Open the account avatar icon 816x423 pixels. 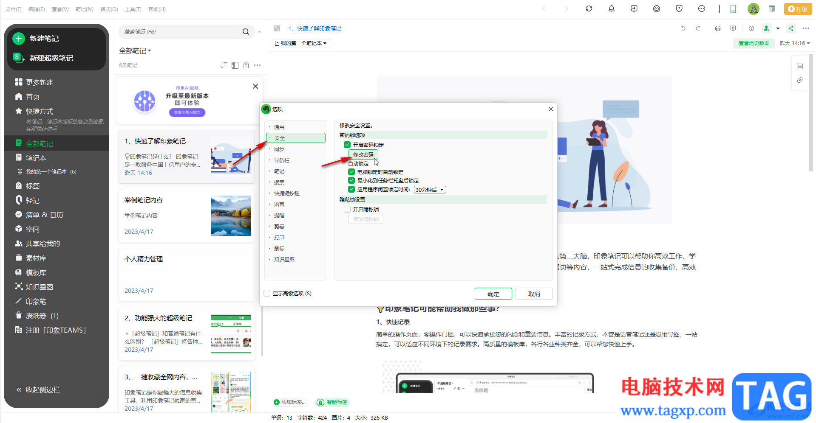tap(753, 8)
